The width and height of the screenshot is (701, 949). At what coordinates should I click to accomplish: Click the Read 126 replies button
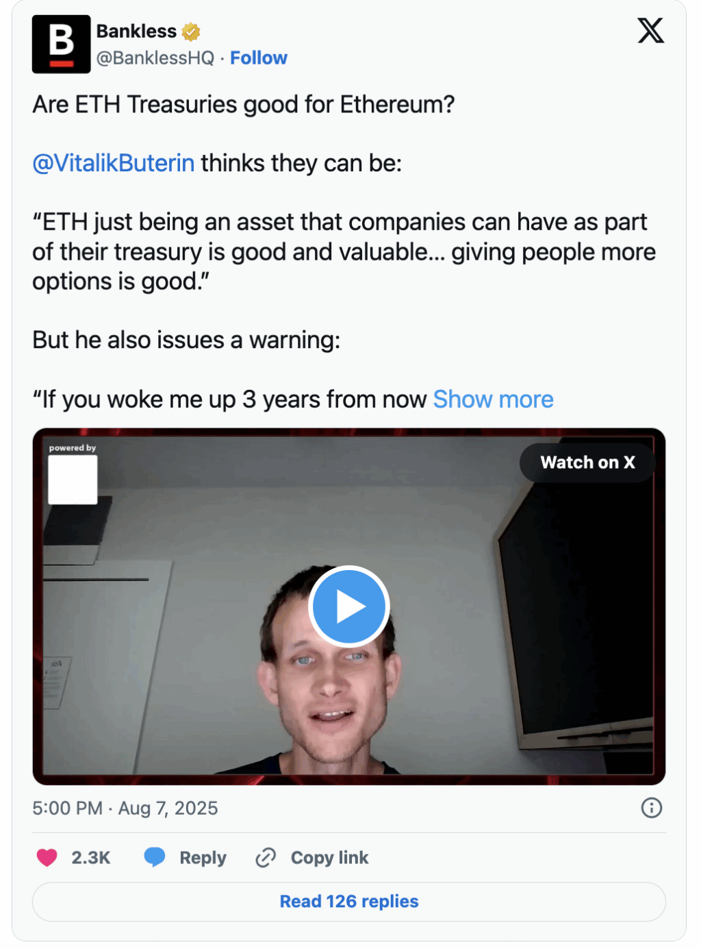tap(349, 901)
